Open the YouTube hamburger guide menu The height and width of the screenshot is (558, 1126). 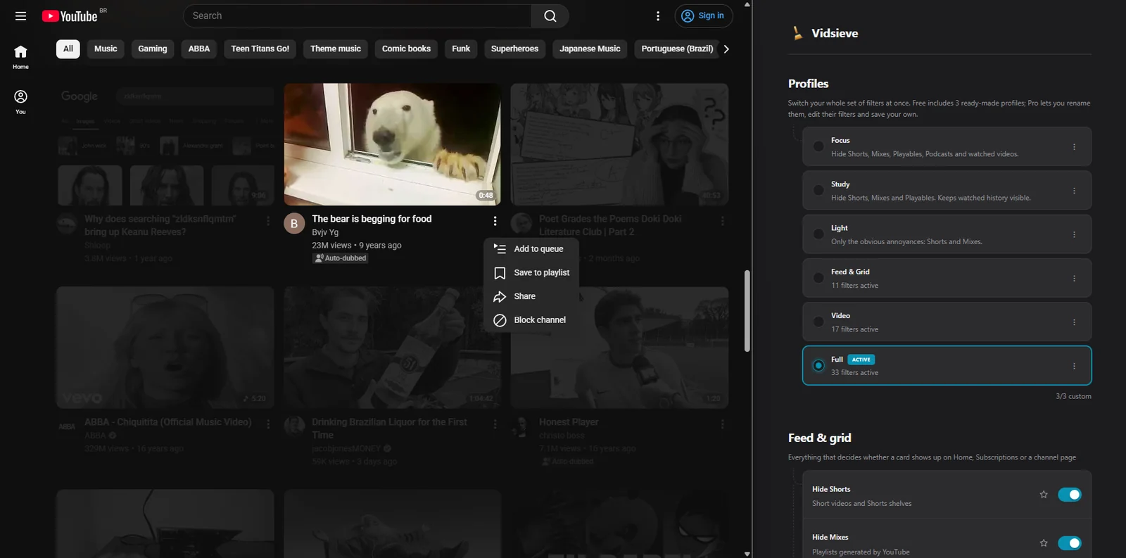[x=20, y=15]
